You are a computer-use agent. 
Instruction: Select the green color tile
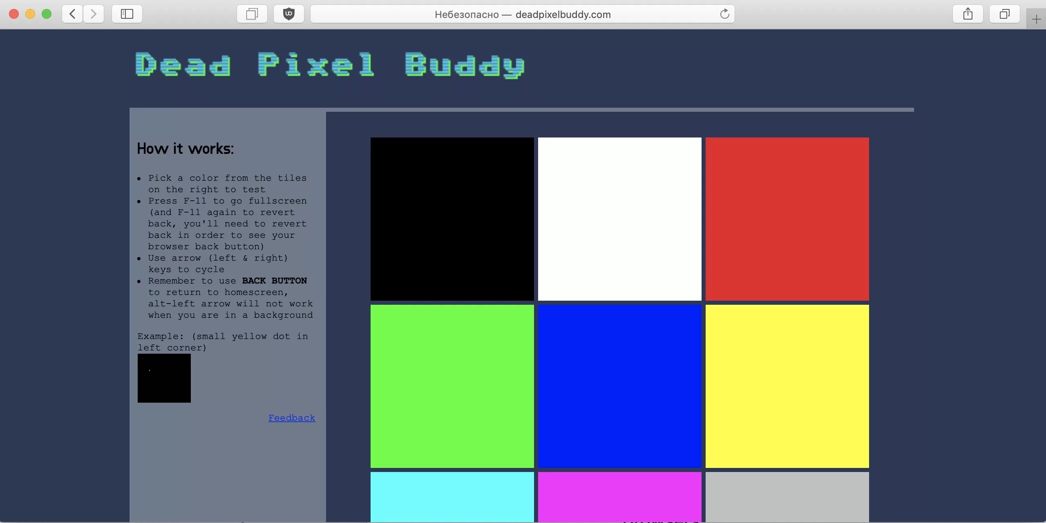tap(452, 386)
